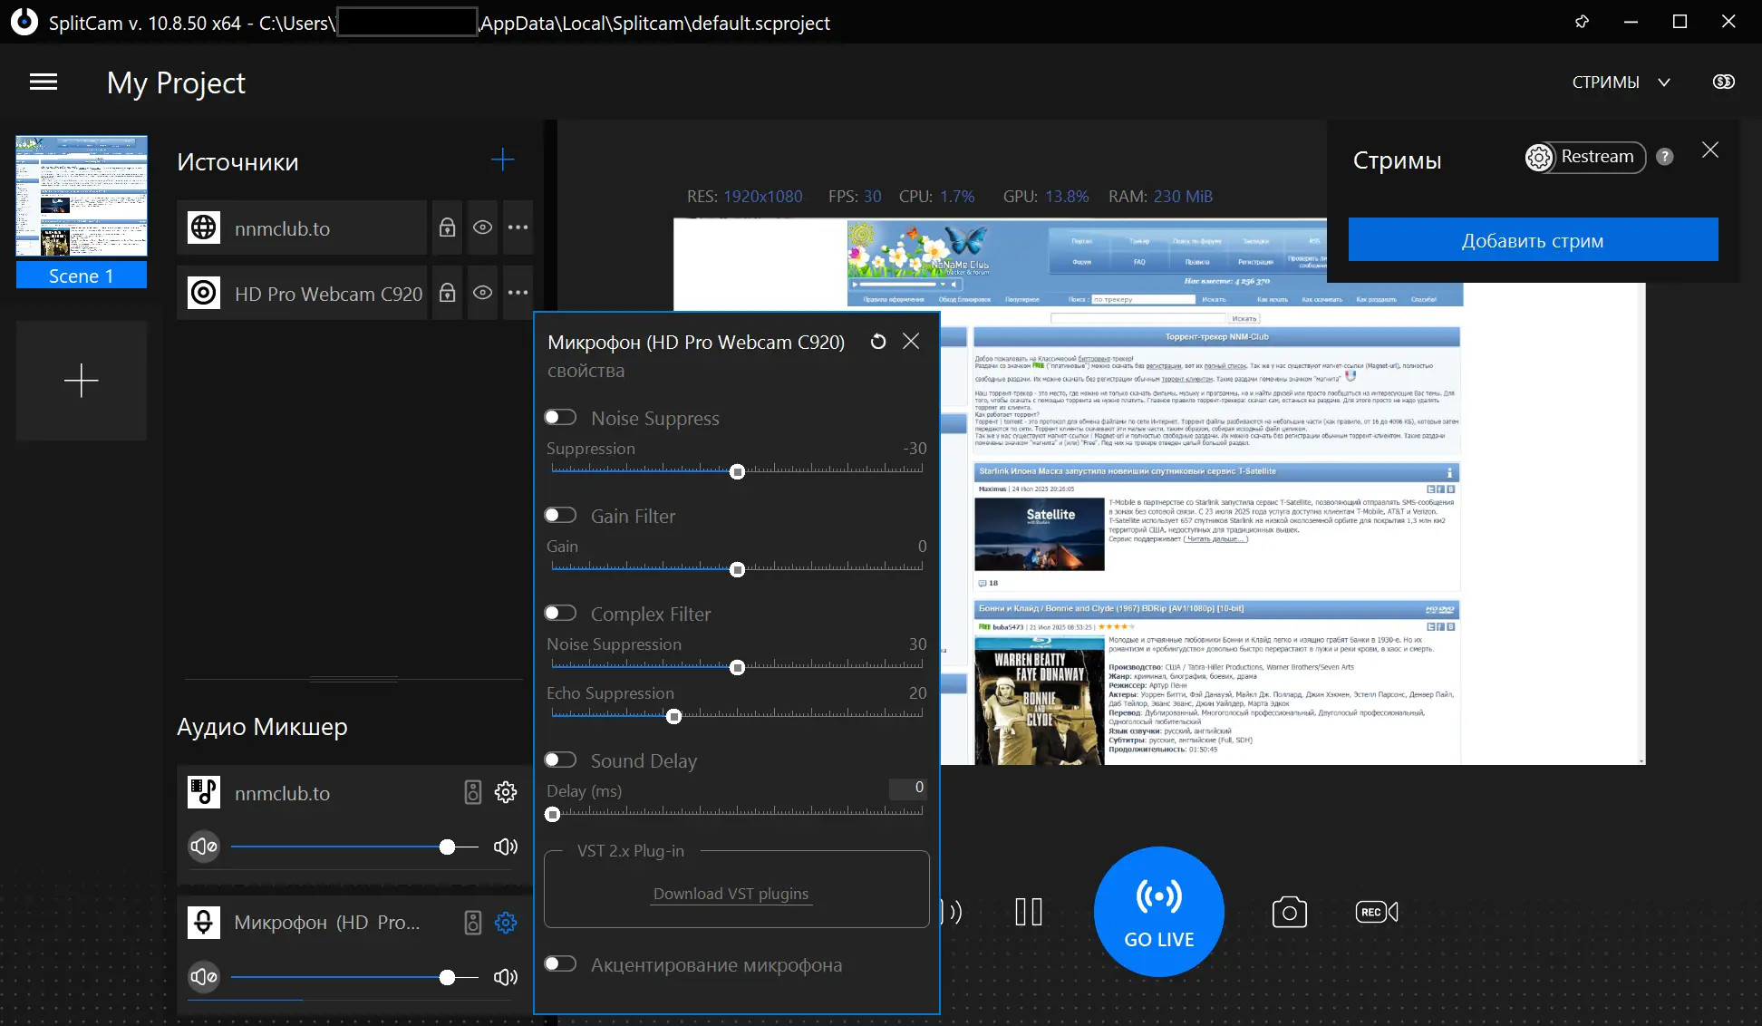This screenshot has height=1026, width=1762.
Task: Open nnmclub.to audio settings gear
Action: pos(506,792)
